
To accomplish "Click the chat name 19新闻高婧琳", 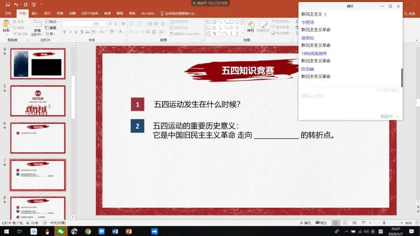I will click(x=314, y=54).
